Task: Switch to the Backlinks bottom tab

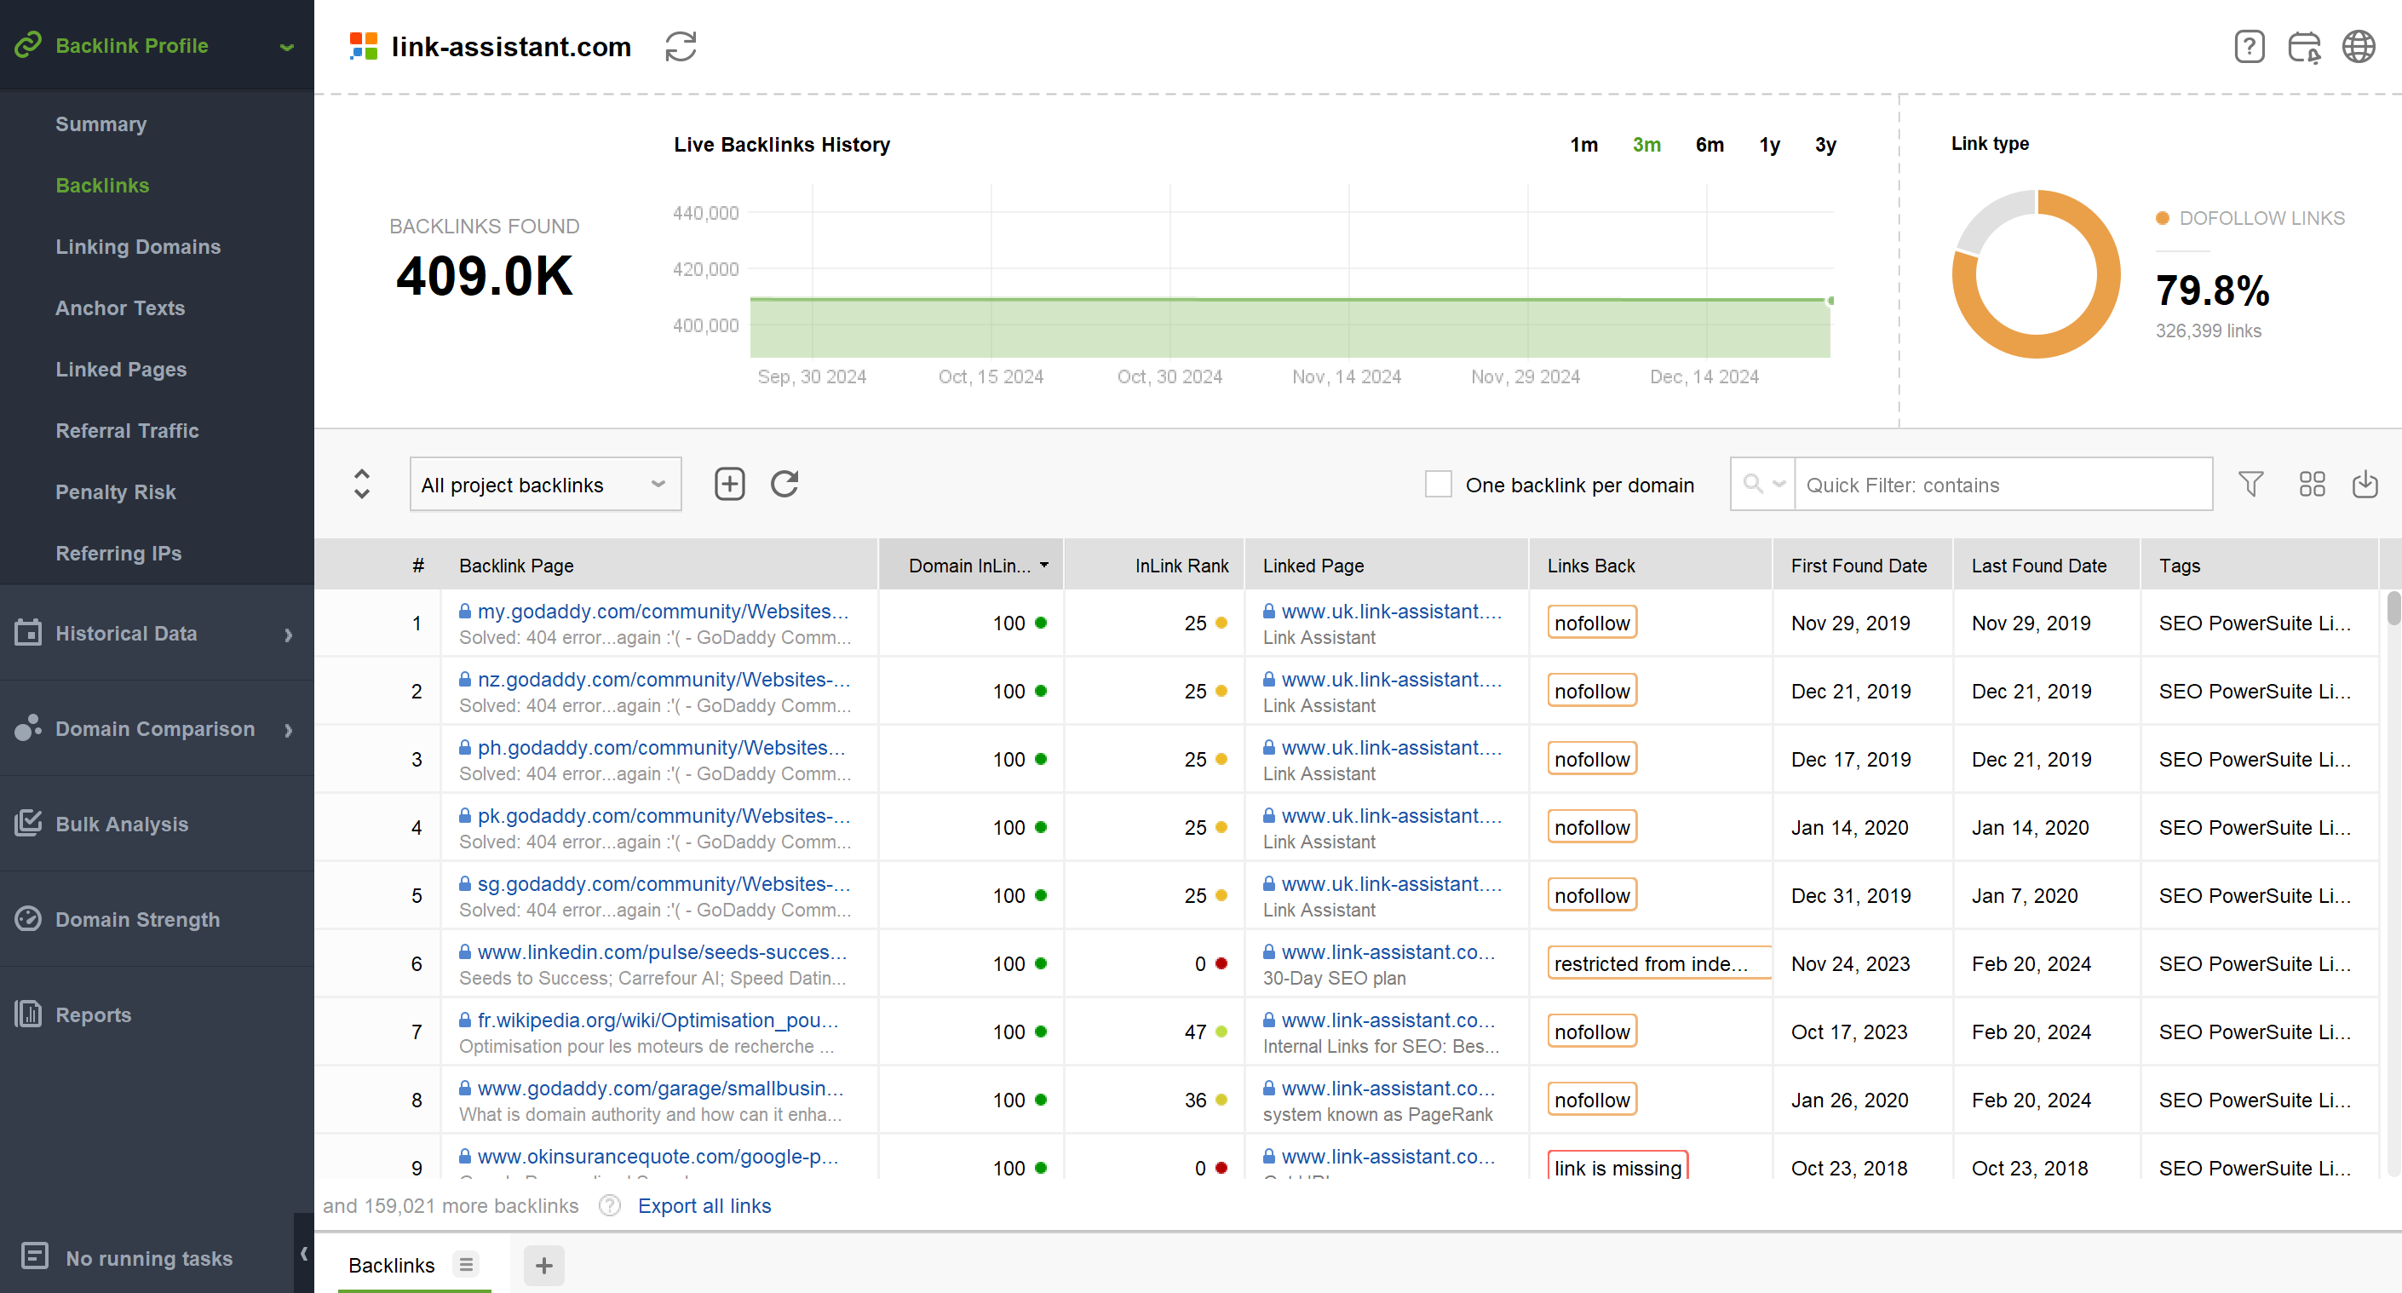Action: (391, 1264)
